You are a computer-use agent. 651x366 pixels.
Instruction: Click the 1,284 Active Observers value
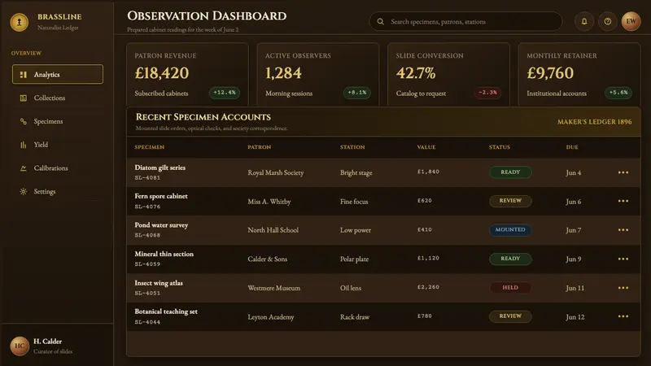(x=283, y=73)
